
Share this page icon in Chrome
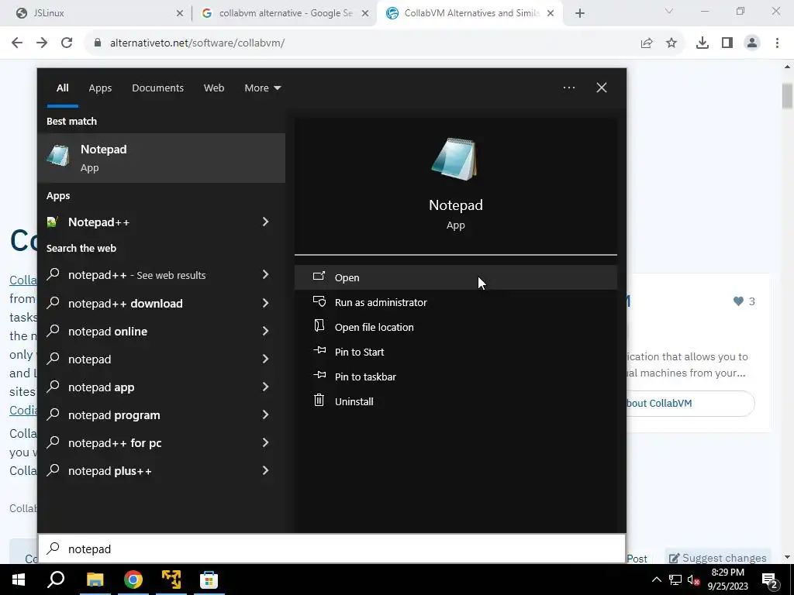click(x=647, y=43)
